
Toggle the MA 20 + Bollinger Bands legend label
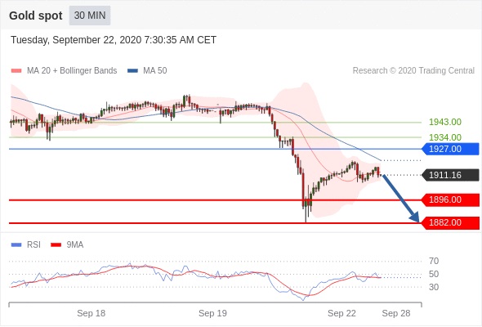coord(72,71)
